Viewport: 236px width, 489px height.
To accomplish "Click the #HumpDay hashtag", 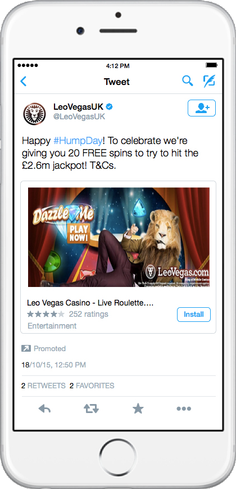I will pyautogui.click(x=78, y=141).
